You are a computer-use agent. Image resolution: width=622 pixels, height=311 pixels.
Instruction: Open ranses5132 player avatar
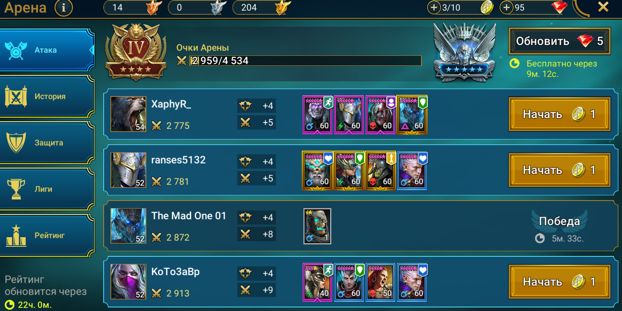click(128, 170)
